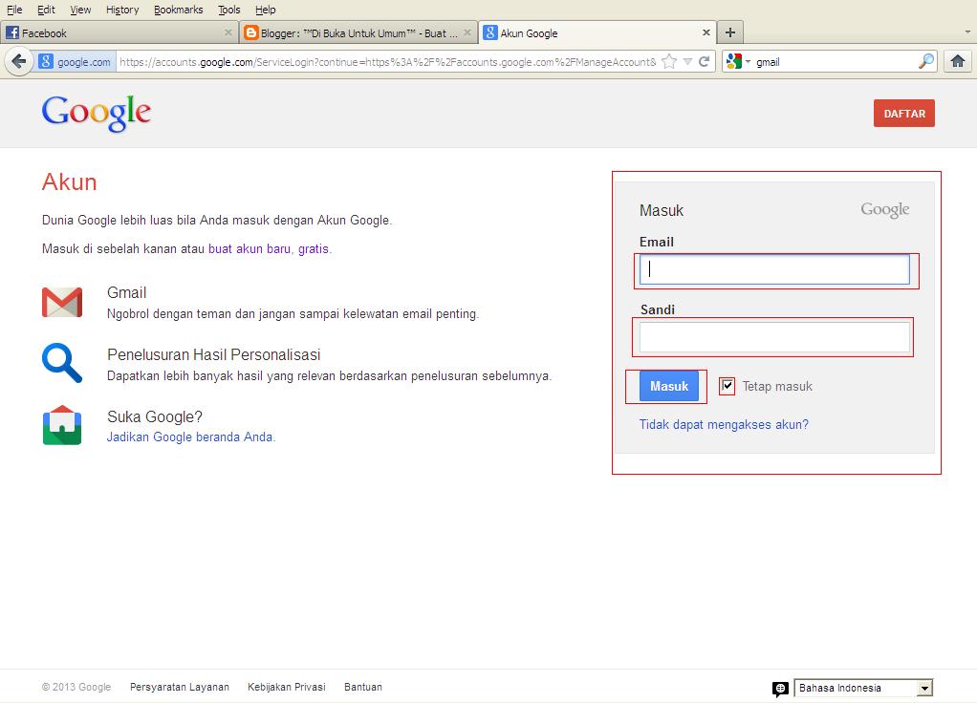The height and width of the screenshot is (703, 977).
Task: Click the reload page icon
Action: click(x=705, y=62)
